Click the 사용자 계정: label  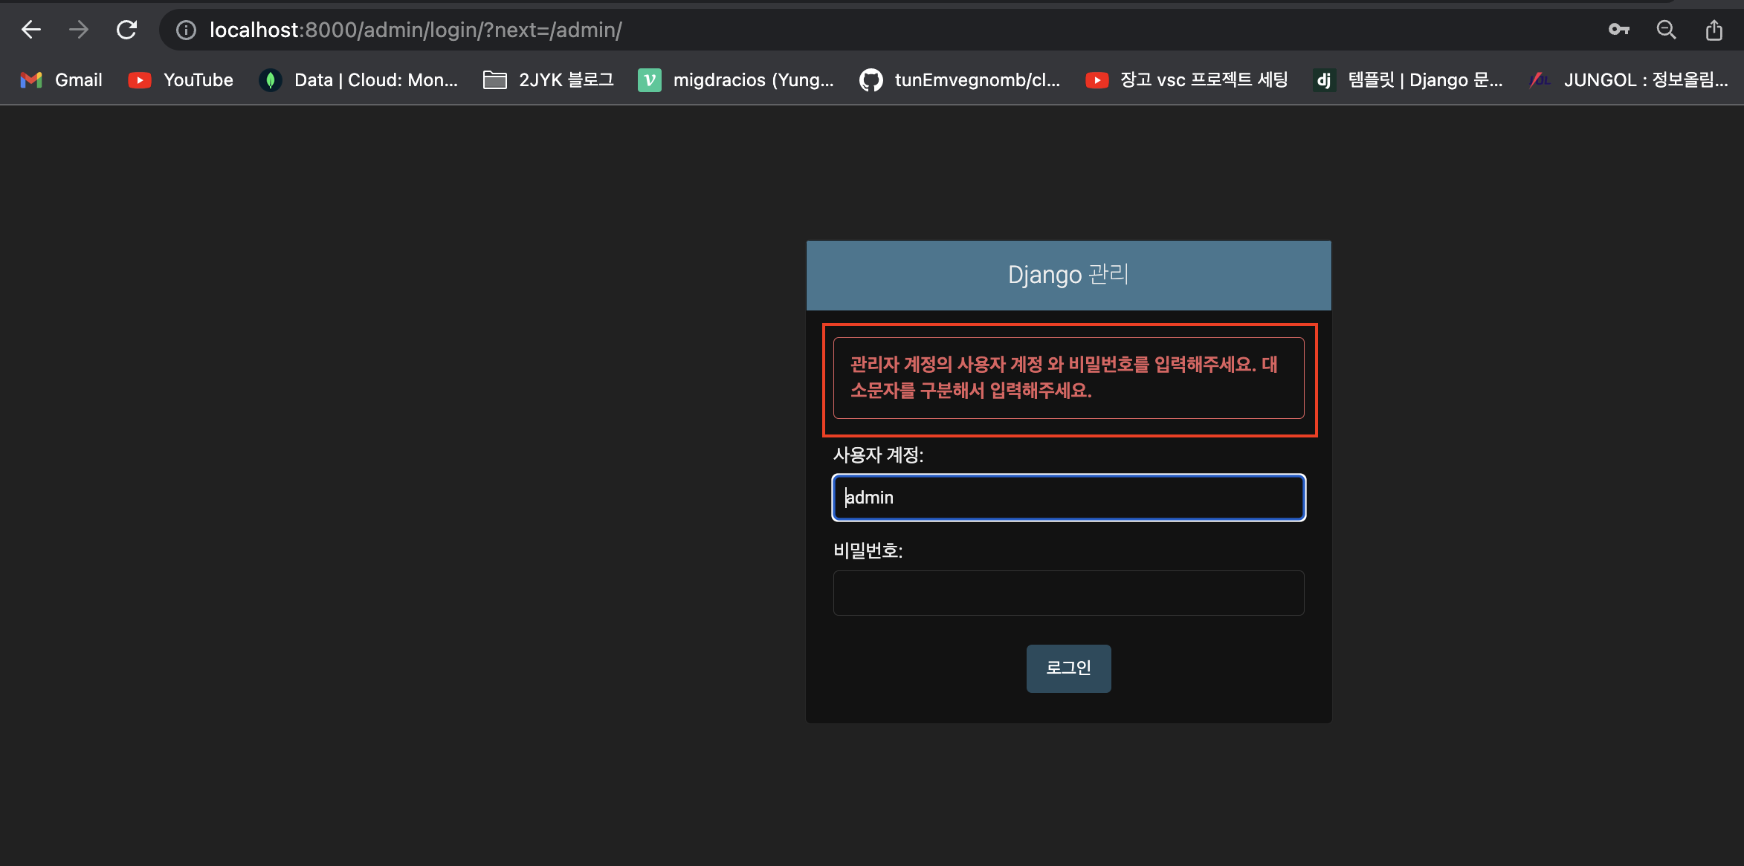click(x=878, y=455)
